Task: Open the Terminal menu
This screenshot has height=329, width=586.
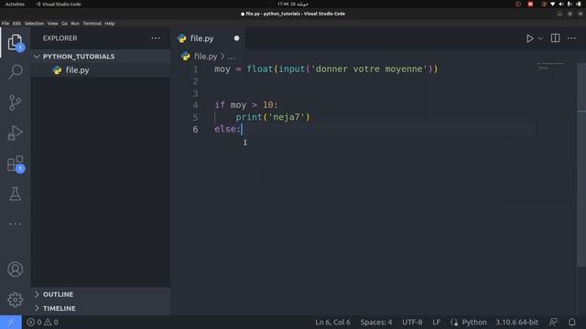Action: tap(92, 23)
